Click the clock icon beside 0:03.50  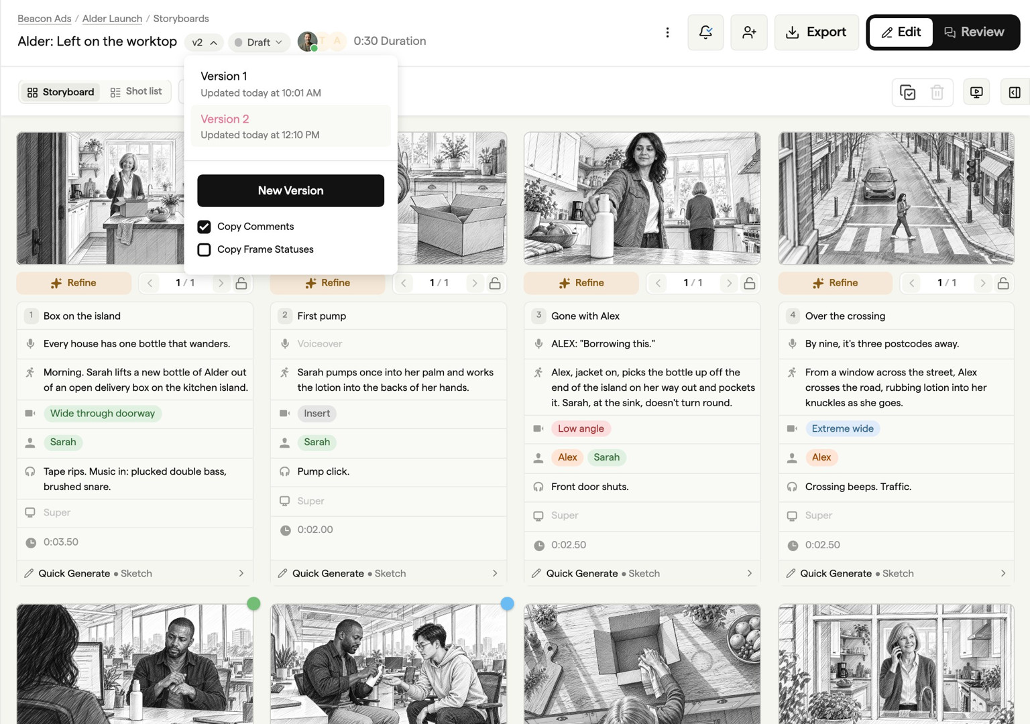[31, 542]
